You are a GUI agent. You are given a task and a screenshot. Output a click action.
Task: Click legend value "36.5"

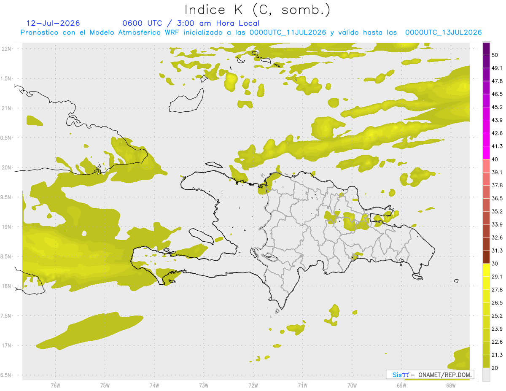coord(497,198)
